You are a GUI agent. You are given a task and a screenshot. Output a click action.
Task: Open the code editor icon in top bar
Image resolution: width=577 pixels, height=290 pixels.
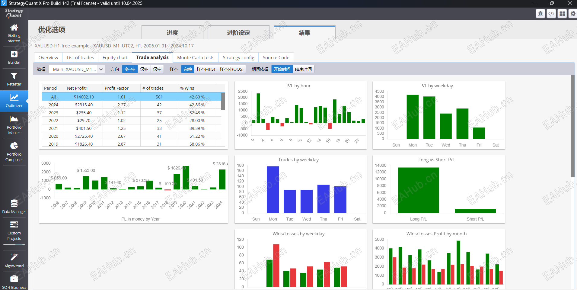coord(551,14)
